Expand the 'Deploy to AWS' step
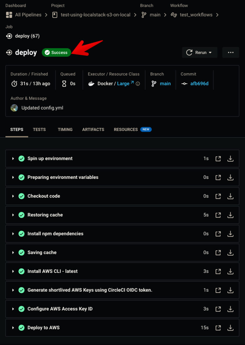The image size is (245, 345). 13,327
